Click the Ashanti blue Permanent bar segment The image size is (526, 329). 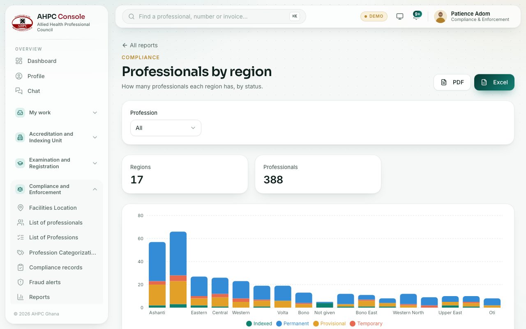tap(157, 262)
